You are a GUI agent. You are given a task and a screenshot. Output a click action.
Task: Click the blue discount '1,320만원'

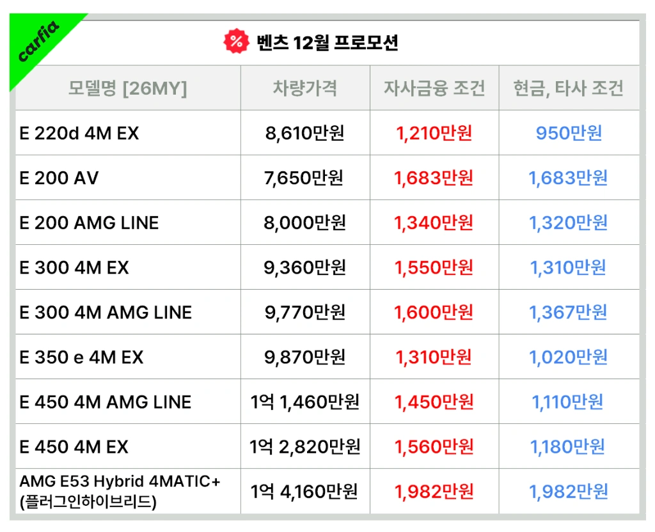coord(569,223)
